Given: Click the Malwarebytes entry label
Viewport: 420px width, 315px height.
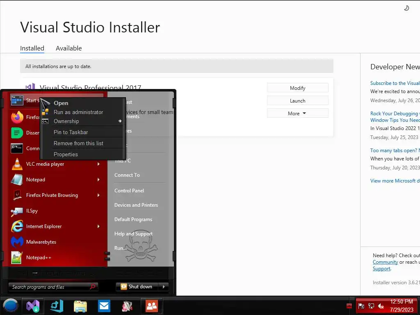Looking at the screenshot, I should pos(41,242).
